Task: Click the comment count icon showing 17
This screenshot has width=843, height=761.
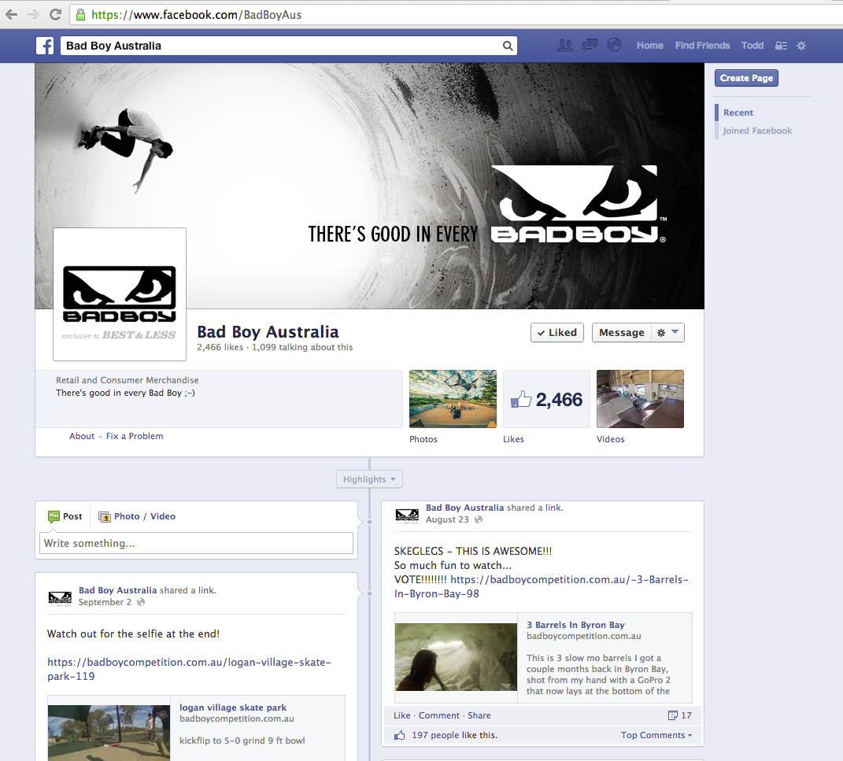Action: tap(672, 715)
